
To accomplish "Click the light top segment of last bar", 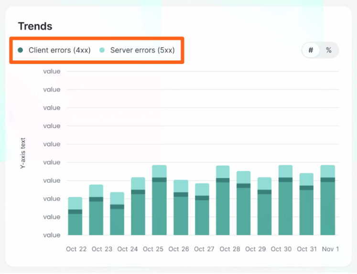I will pyautogui.click(x=327, y=171).
